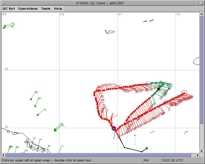Expand the Help menu
This screenshot has width=205, height=164.
click(x=58, y=9)
